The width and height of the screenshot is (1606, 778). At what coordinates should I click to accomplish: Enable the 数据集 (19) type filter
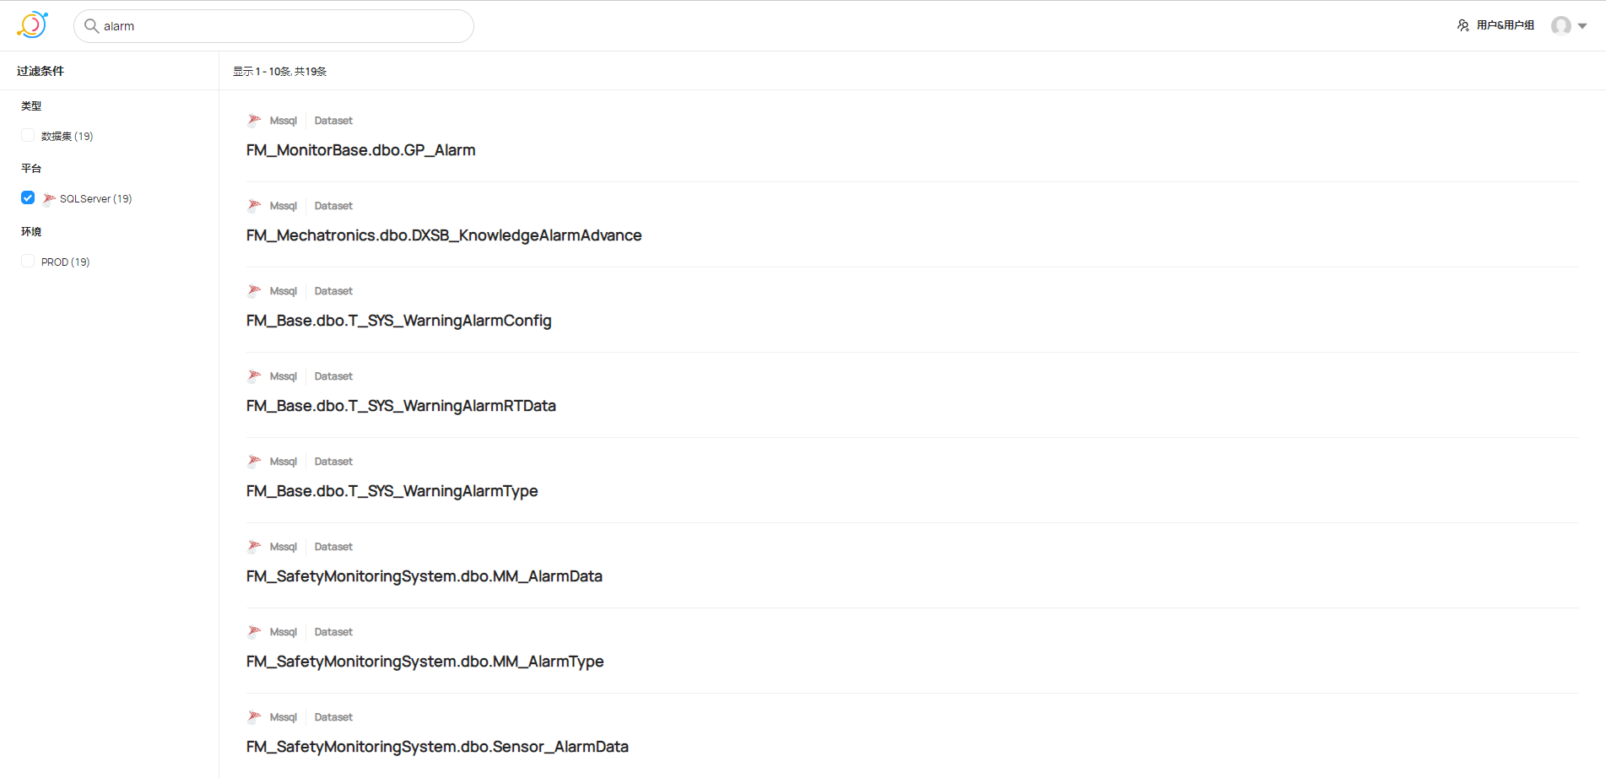coord(28,136)
